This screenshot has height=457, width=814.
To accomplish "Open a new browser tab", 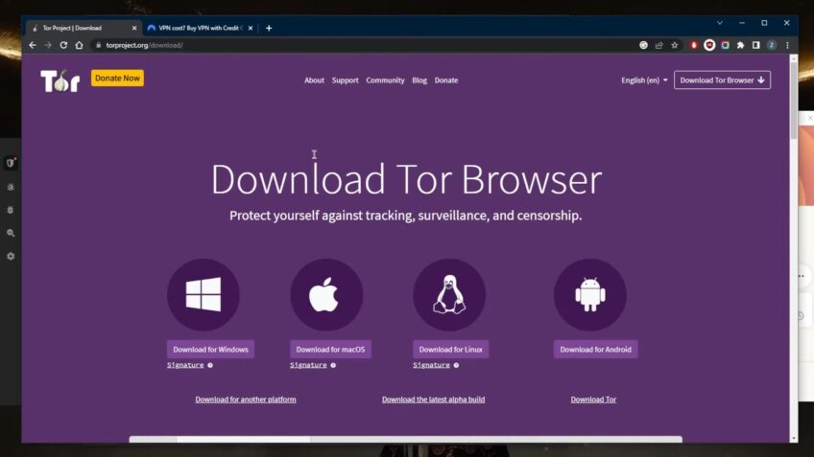I will coord(269,28).
